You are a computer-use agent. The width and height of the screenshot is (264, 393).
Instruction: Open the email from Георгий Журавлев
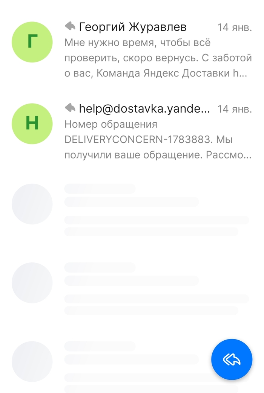pos(132,50)
